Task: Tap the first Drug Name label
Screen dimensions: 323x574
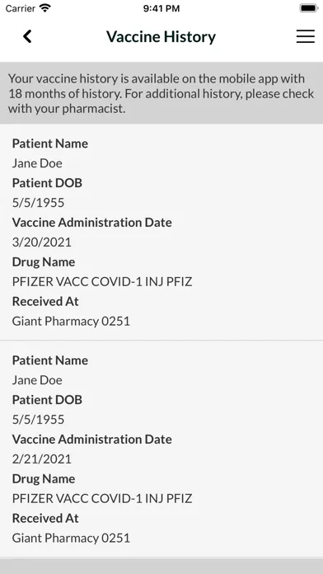Action: coord(44,262)
